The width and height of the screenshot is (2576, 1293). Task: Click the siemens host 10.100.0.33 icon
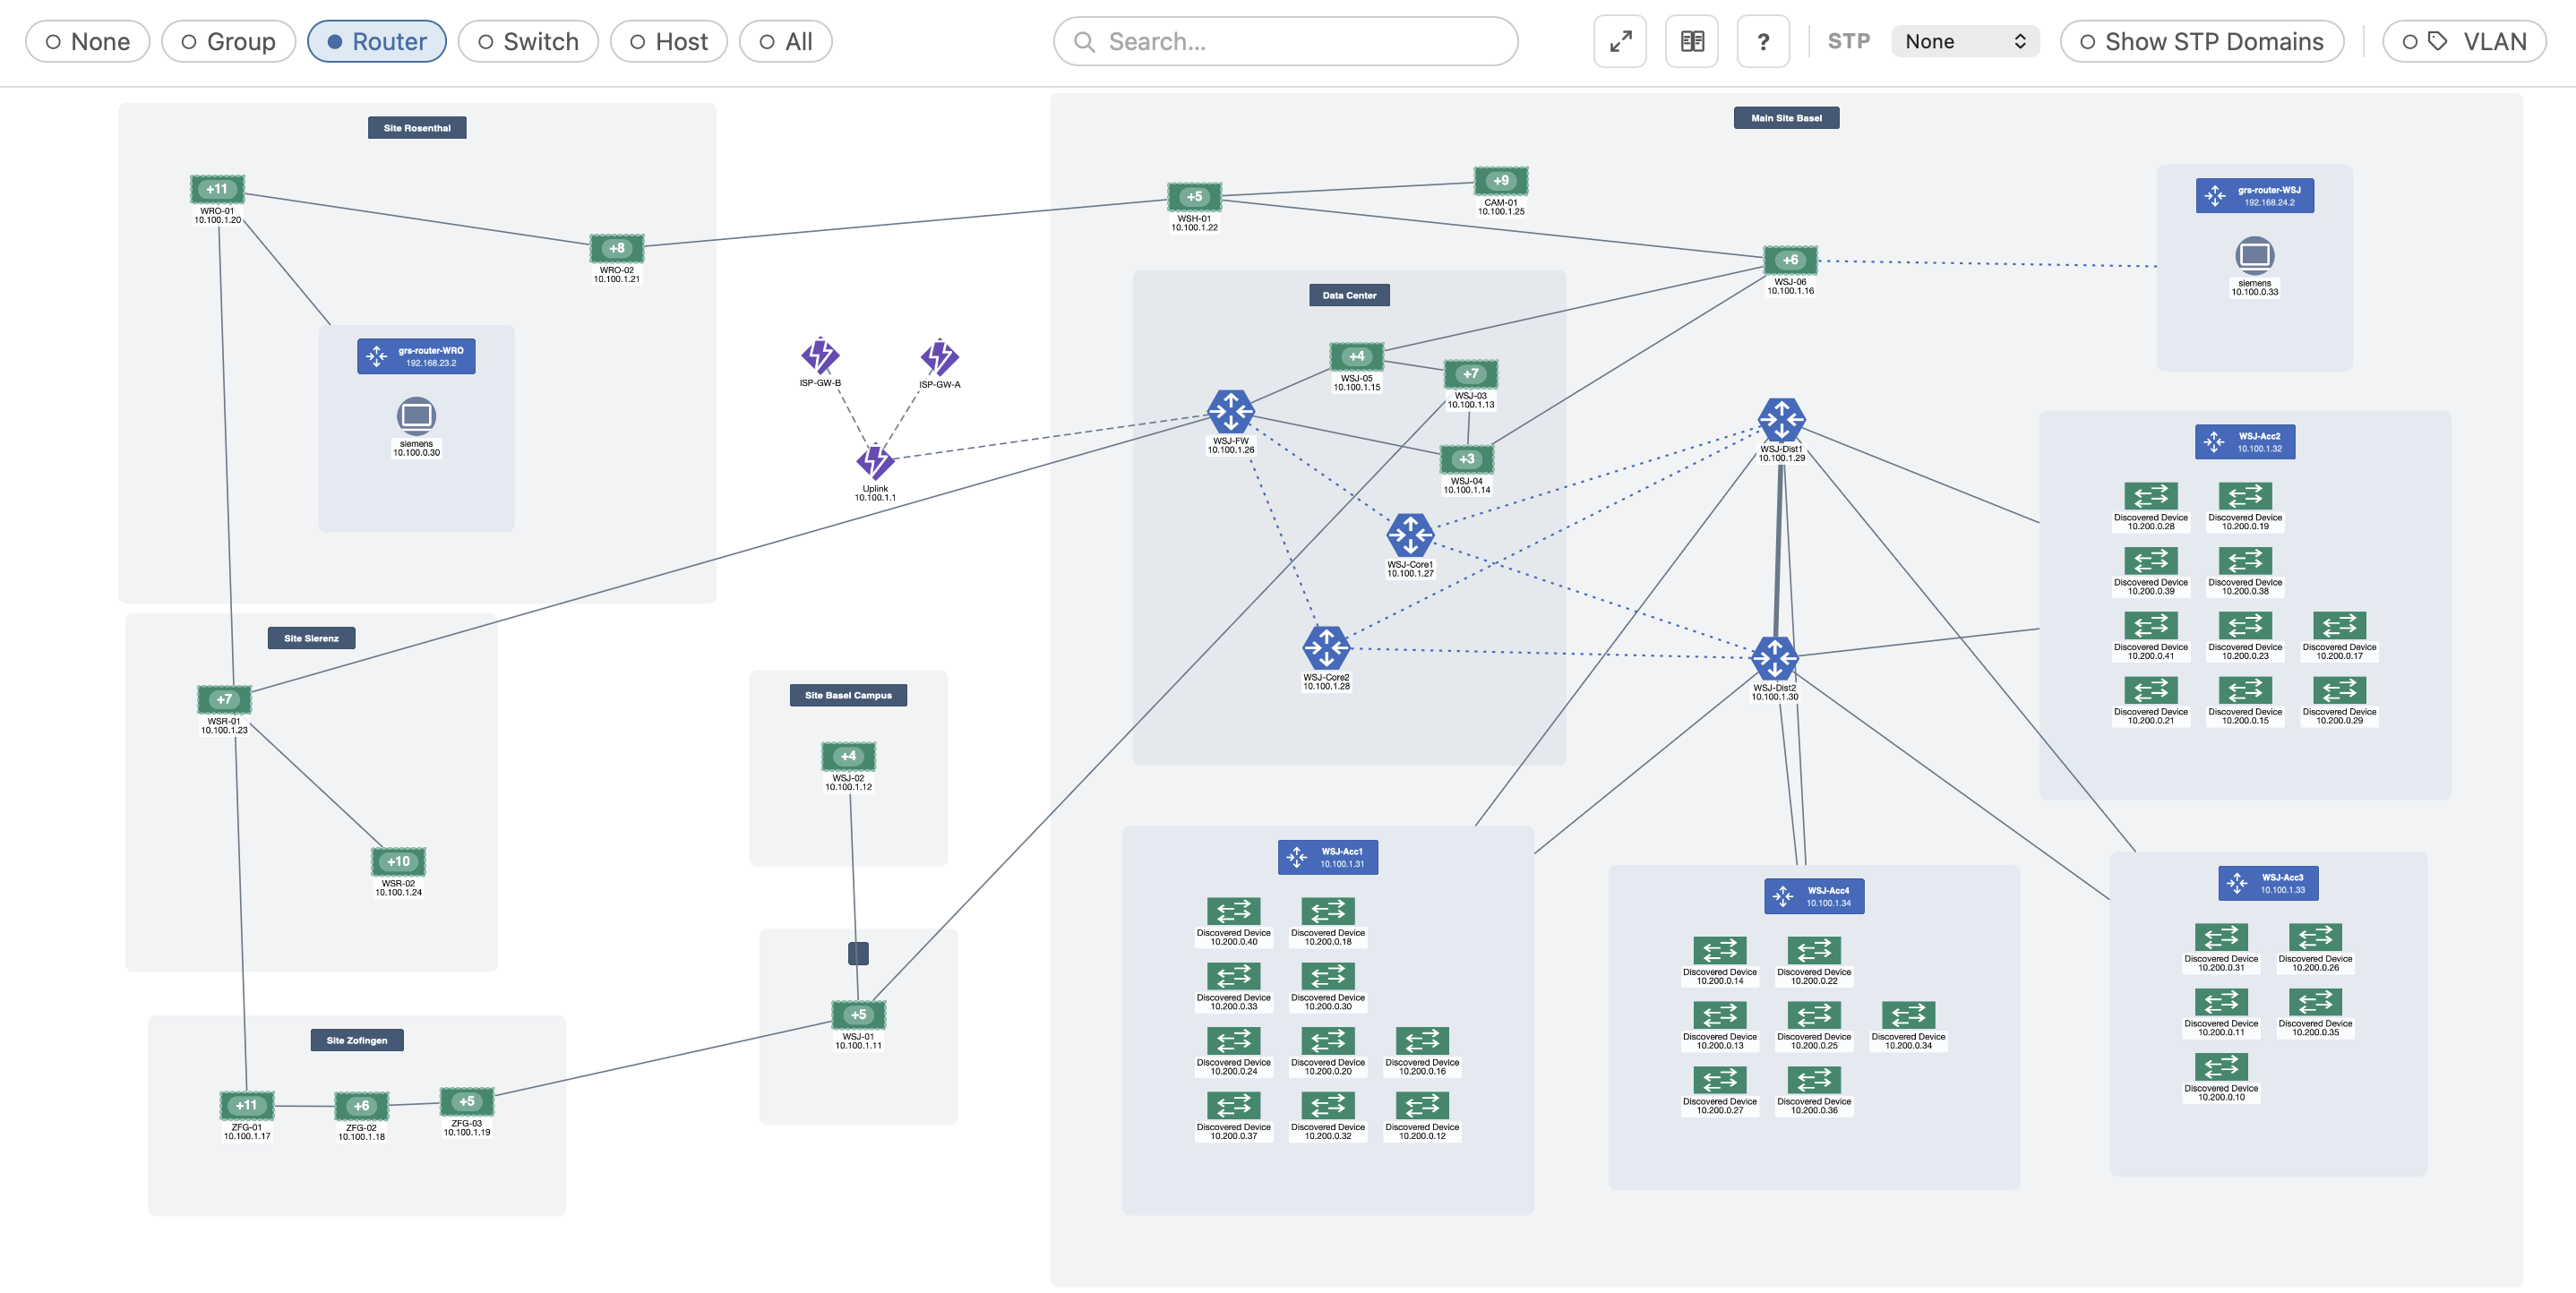pos(2254,255)
